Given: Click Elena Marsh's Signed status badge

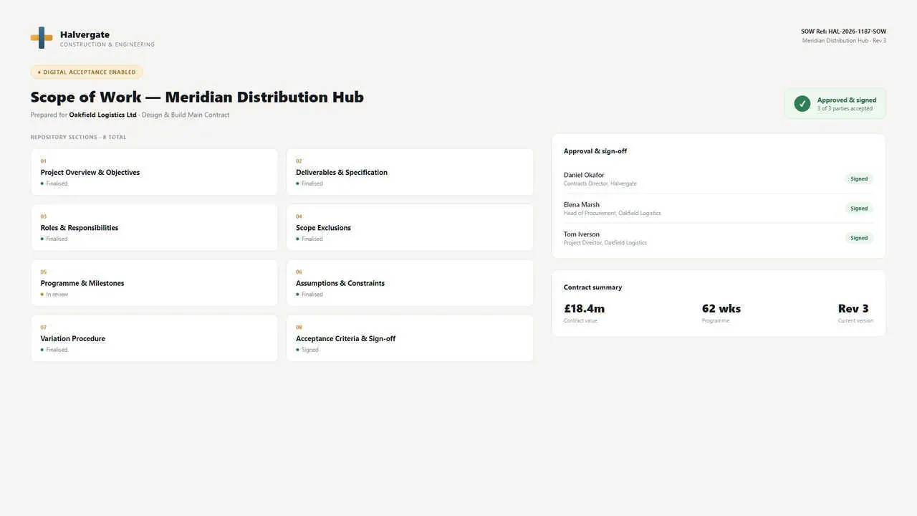Looking at the screenshot, I should [x=859, y=209].
